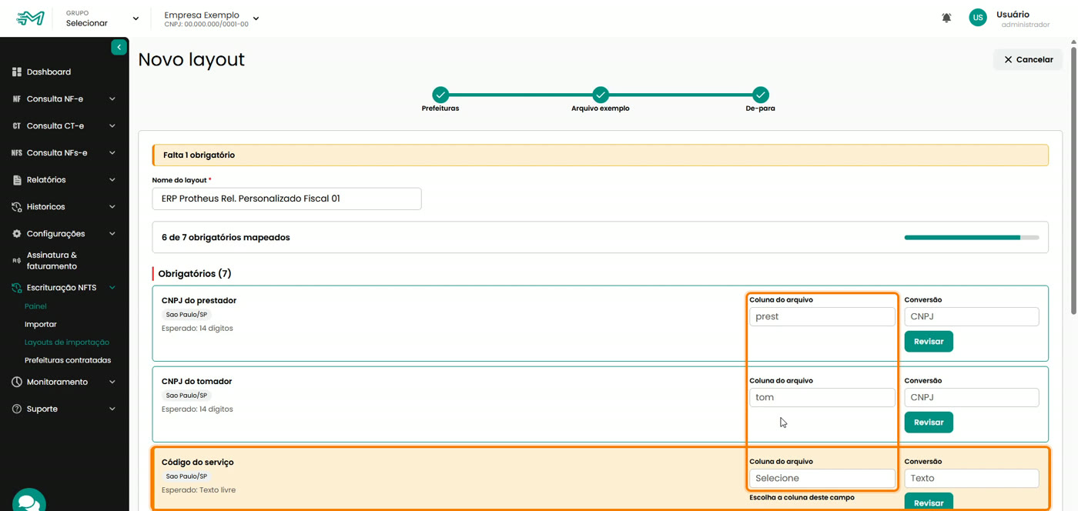Open the Empresa Exemplo company selector

(x=212, y=18)
